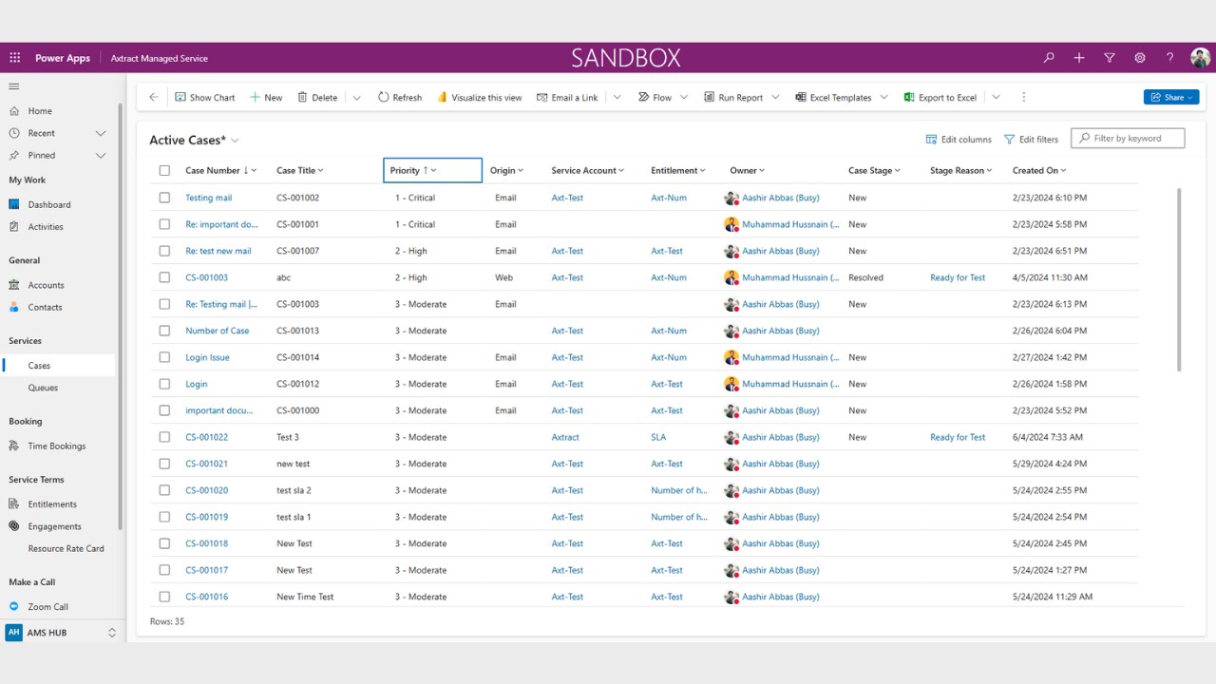Open the settings gear icon
1216x684 pixels.
[1140, 58]
